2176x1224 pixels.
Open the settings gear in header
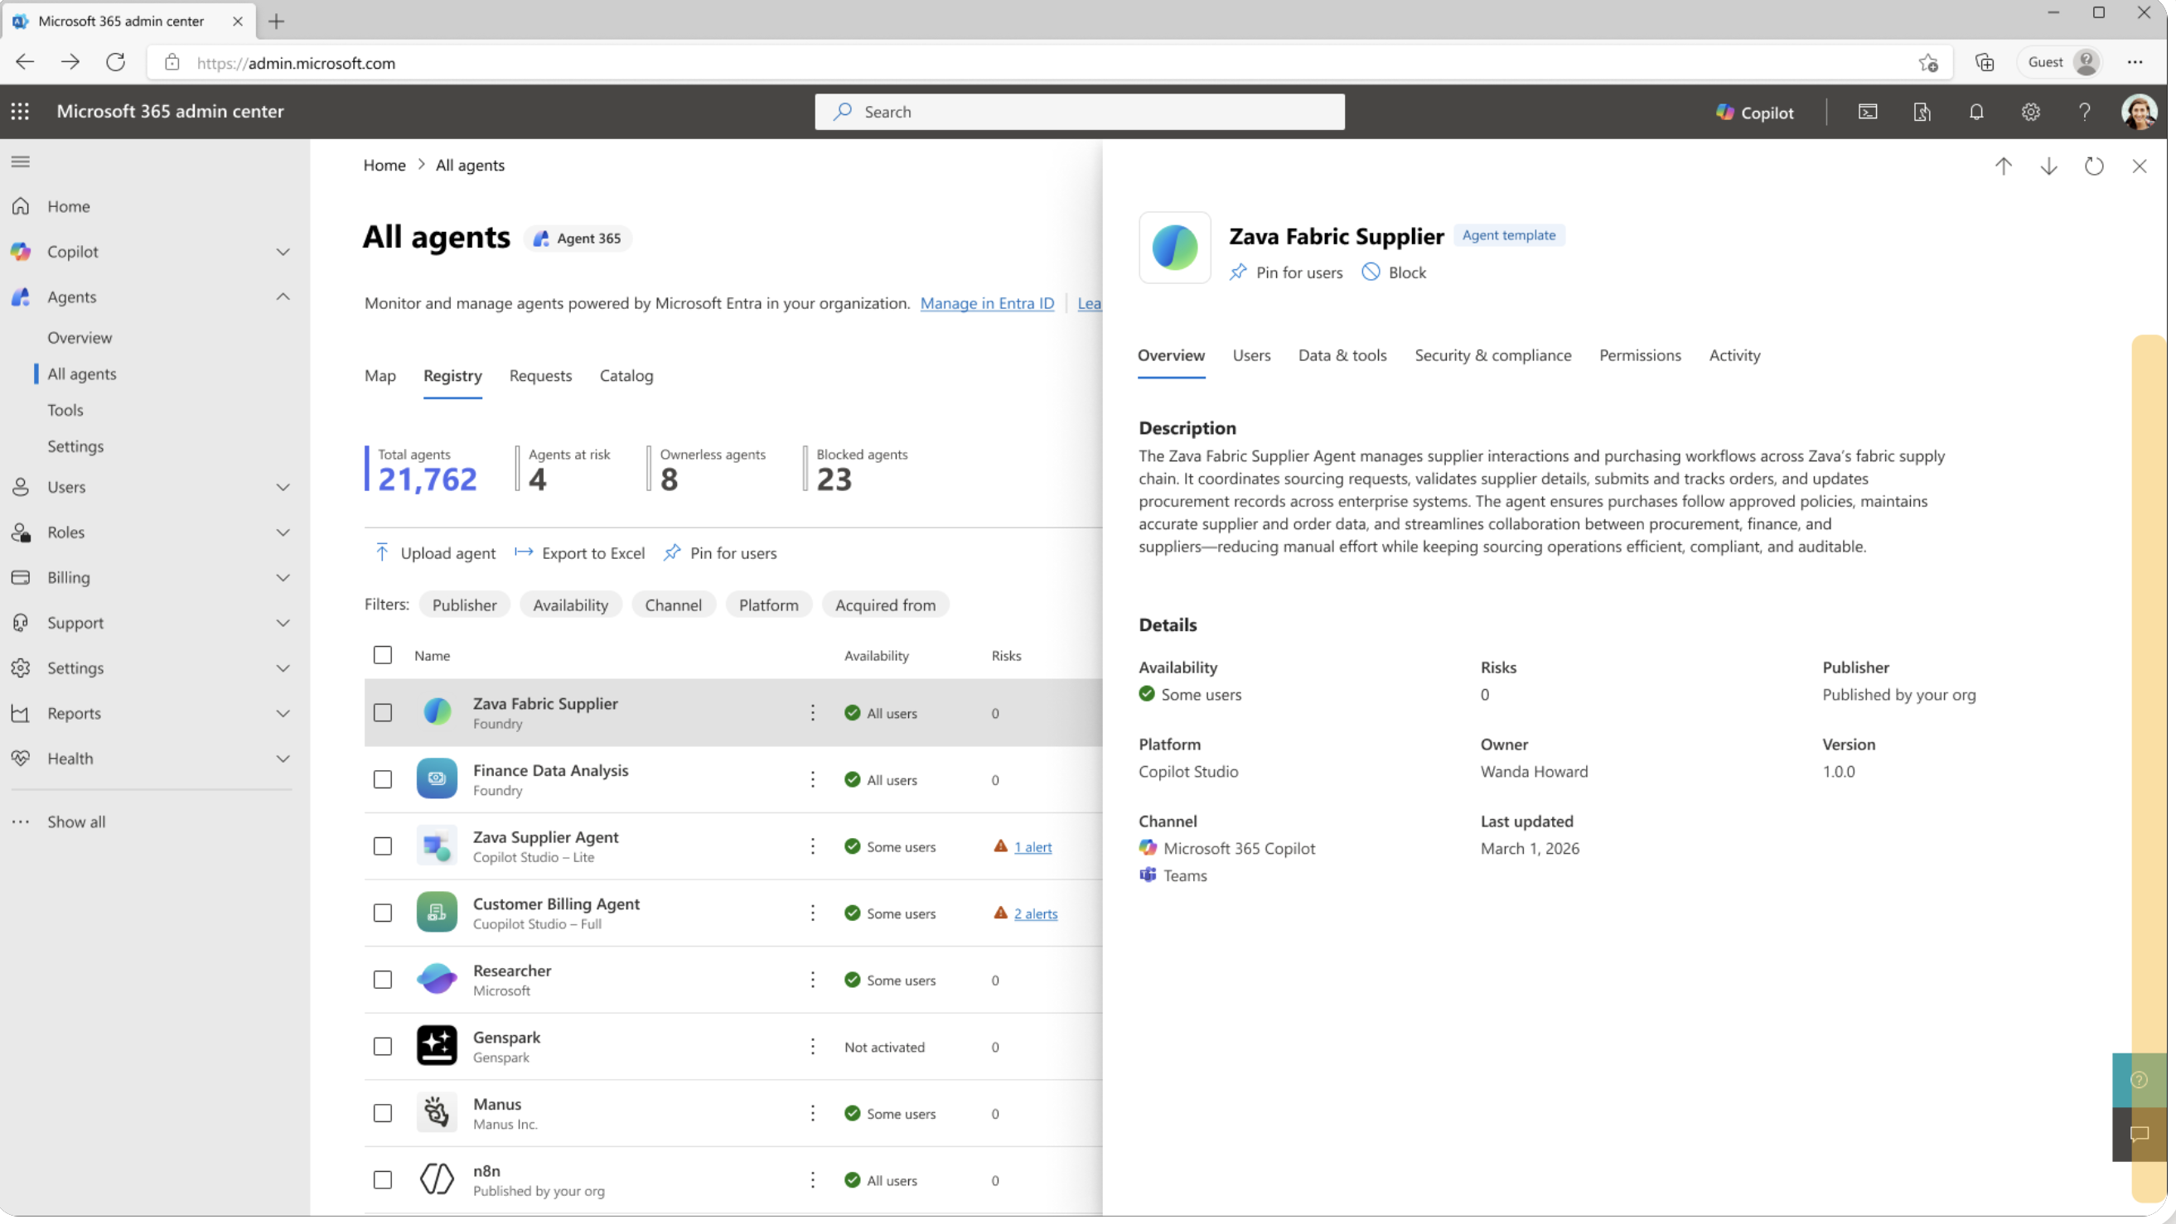pos(2031,112)
